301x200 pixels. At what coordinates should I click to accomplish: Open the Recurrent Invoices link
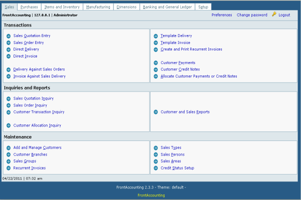click(30, 168)
